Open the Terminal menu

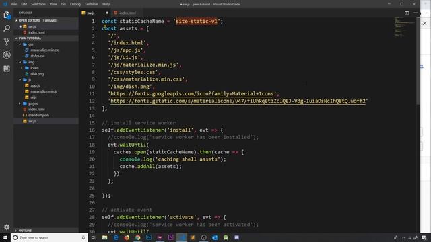92,4
